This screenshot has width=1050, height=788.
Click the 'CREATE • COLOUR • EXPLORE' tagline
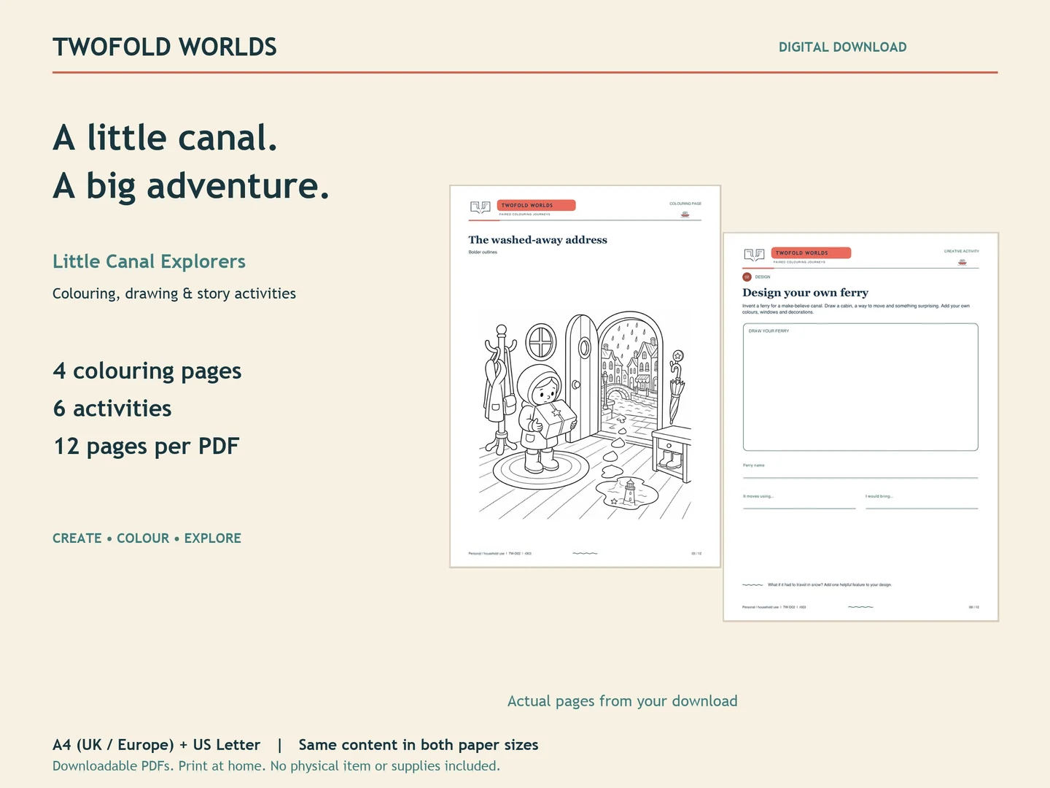coord(147,538)
